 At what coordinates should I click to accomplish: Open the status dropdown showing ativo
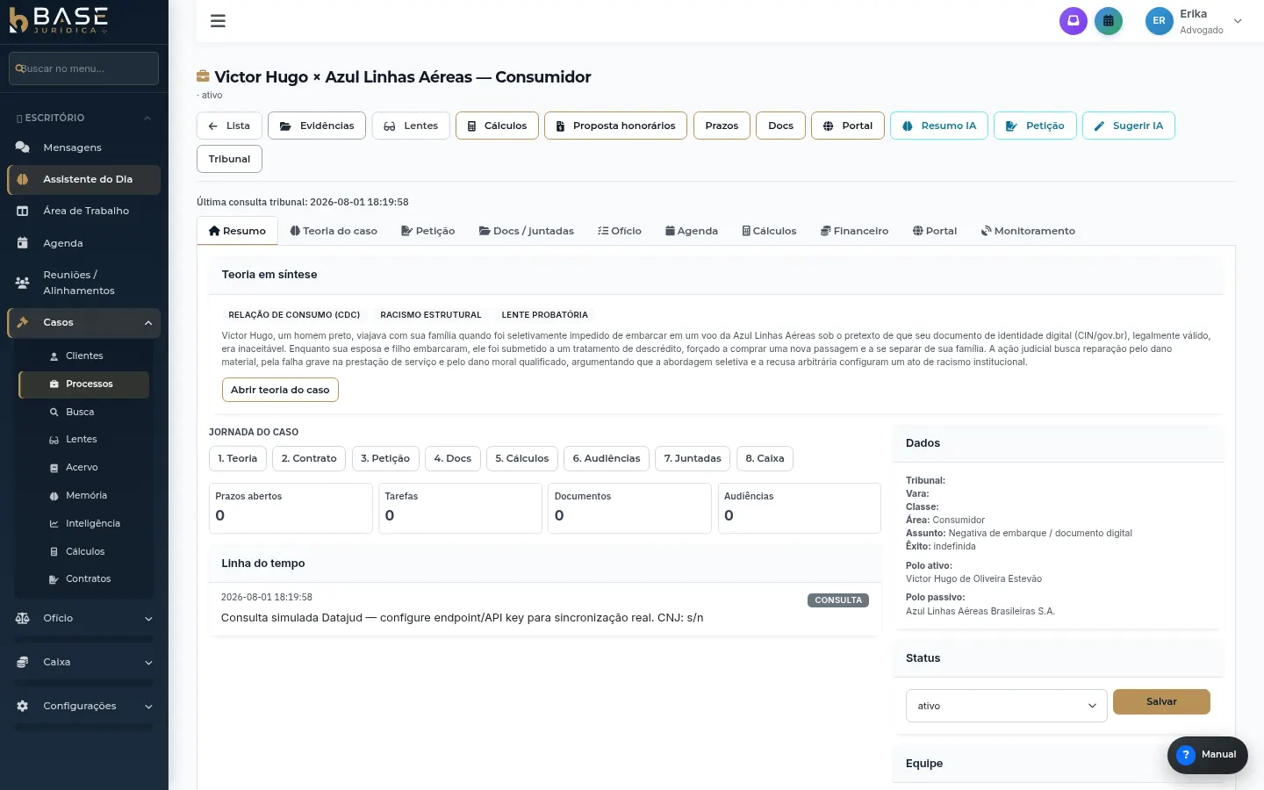pos(1006,706)
